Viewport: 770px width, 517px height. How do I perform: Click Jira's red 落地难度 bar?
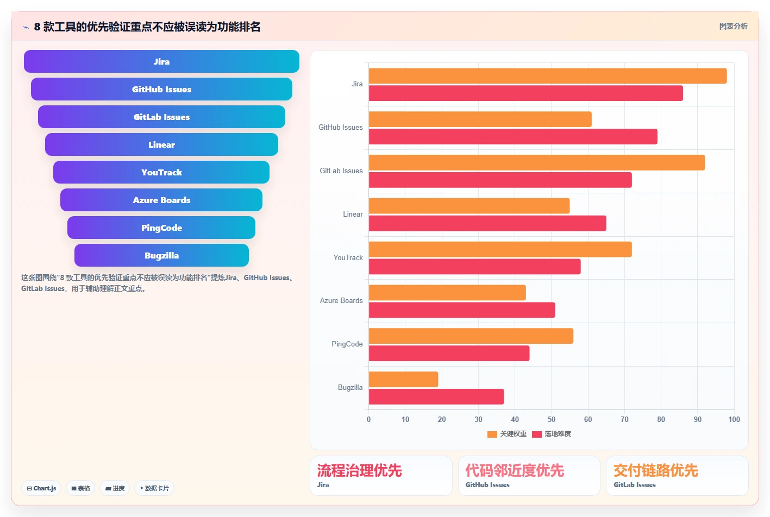(526, 93)
